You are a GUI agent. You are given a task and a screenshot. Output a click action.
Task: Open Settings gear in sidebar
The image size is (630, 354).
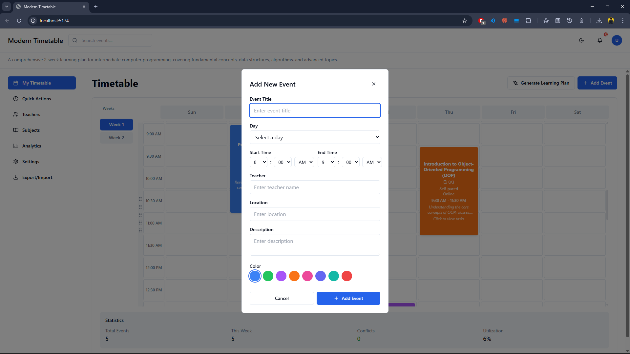[31, 162]
